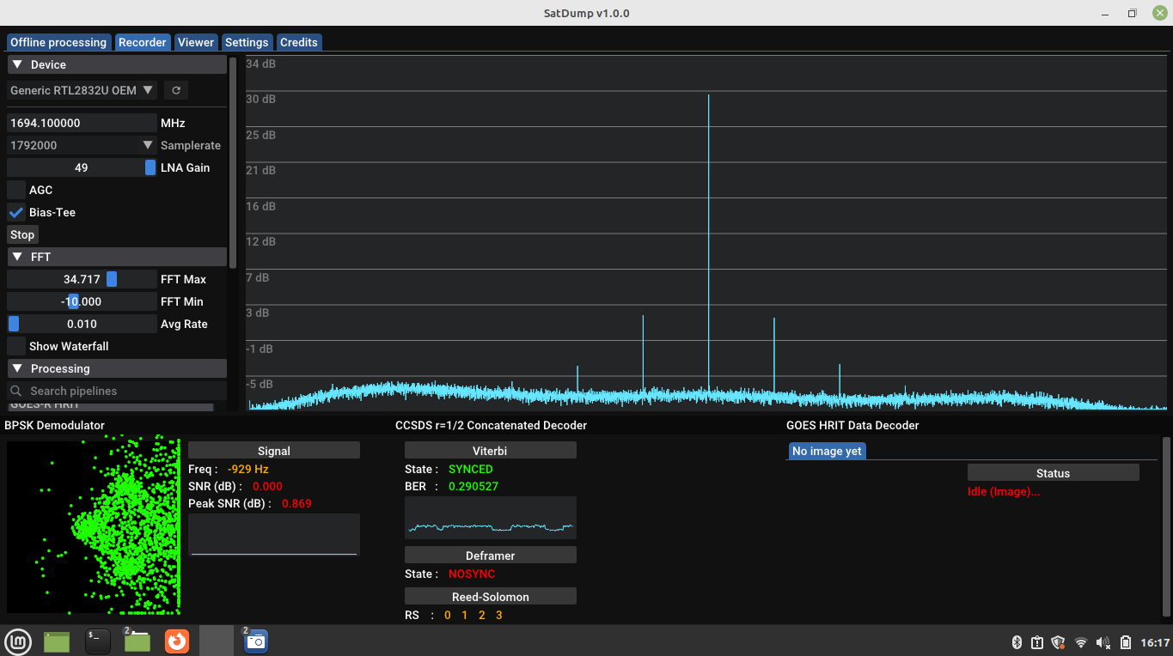Screen dimensions: 1173x656
Task: Open Firefox from the taskbar
Action: pyautogui.click(x=176, y=641)
